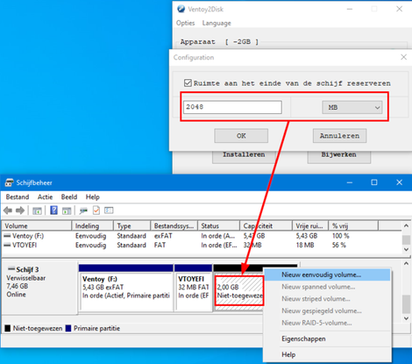Viewport: 412px width, 364px height.
Task: Click the Volume column header
Action: tap(37, 225)
